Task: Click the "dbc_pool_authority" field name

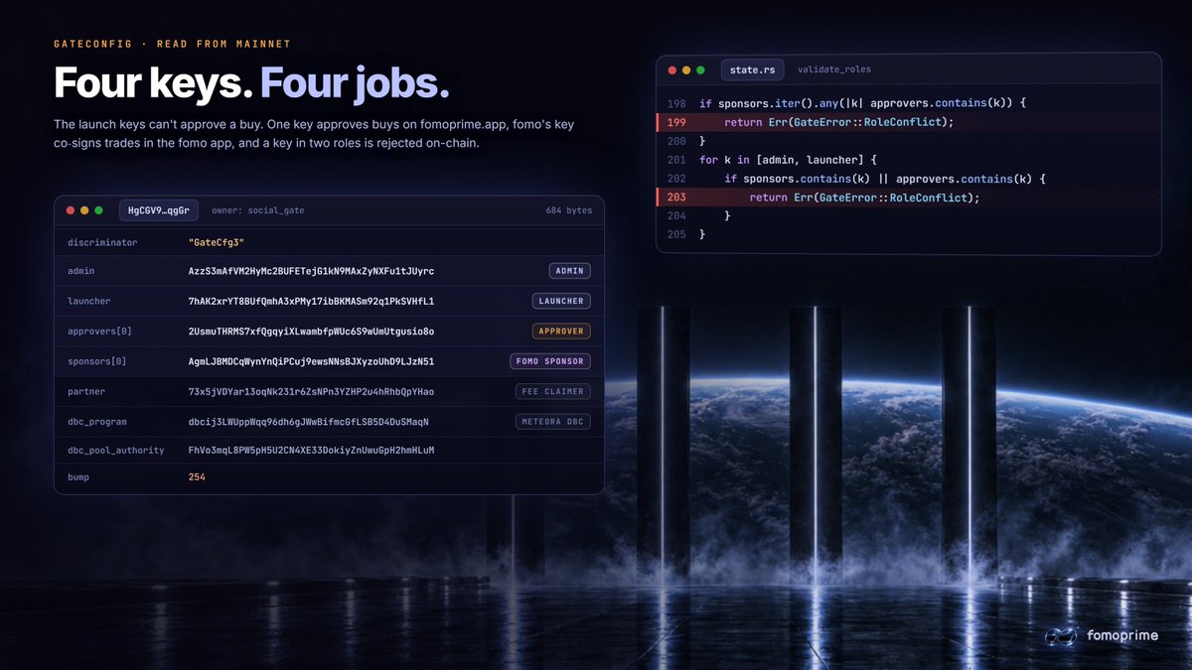Action: 116,451
